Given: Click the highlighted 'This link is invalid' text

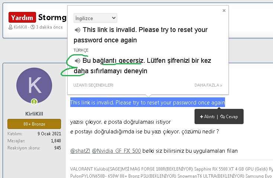Looking at the screenshot, I should [x=147, y=102].
